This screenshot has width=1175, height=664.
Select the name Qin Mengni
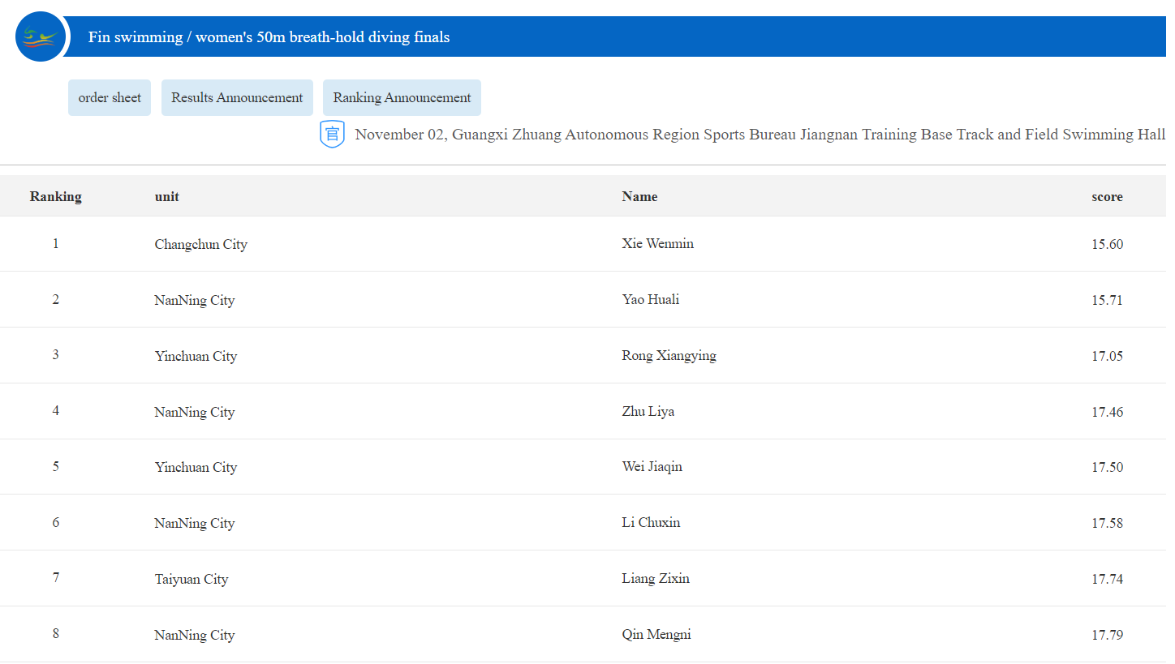click(656, 634)
